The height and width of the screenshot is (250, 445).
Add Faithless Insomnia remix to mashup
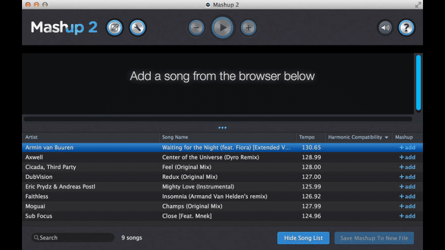(407, 196)
